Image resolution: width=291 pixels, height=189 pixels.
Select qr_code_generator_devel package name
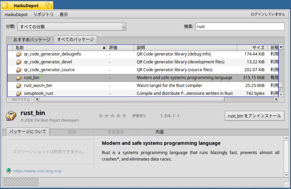click(48, 62)
